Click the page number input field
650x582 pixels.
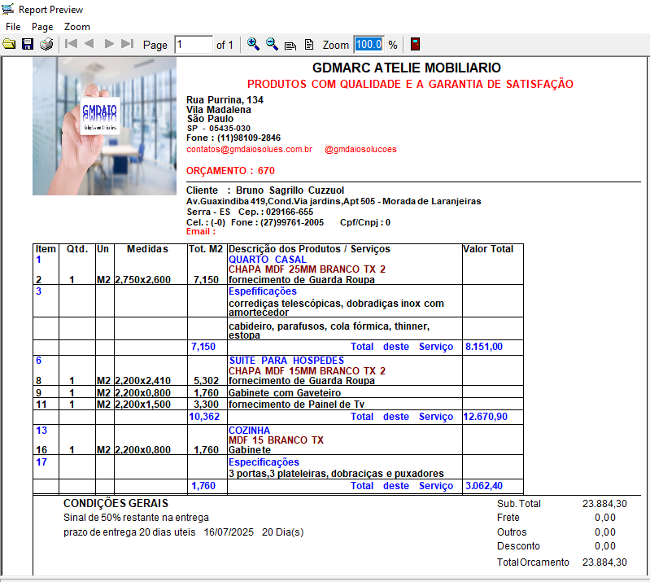coord(194,45)
